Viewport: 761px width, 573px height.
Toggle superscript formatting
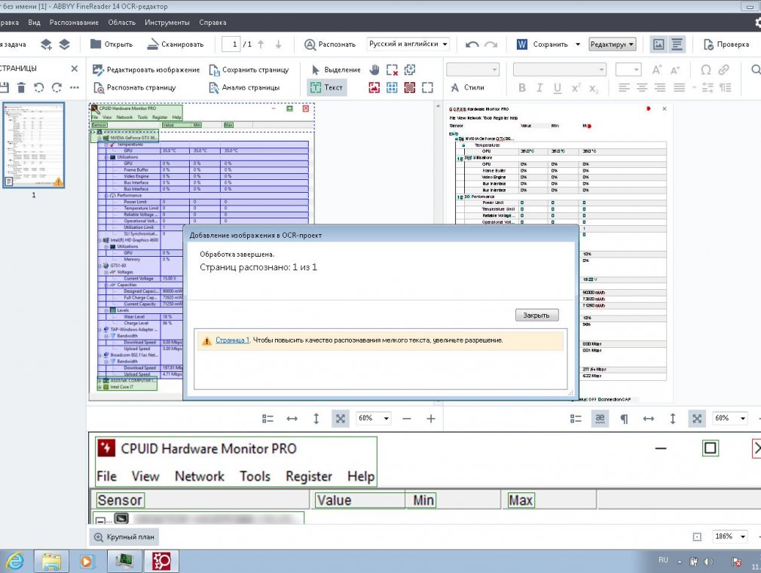point(576,88)
